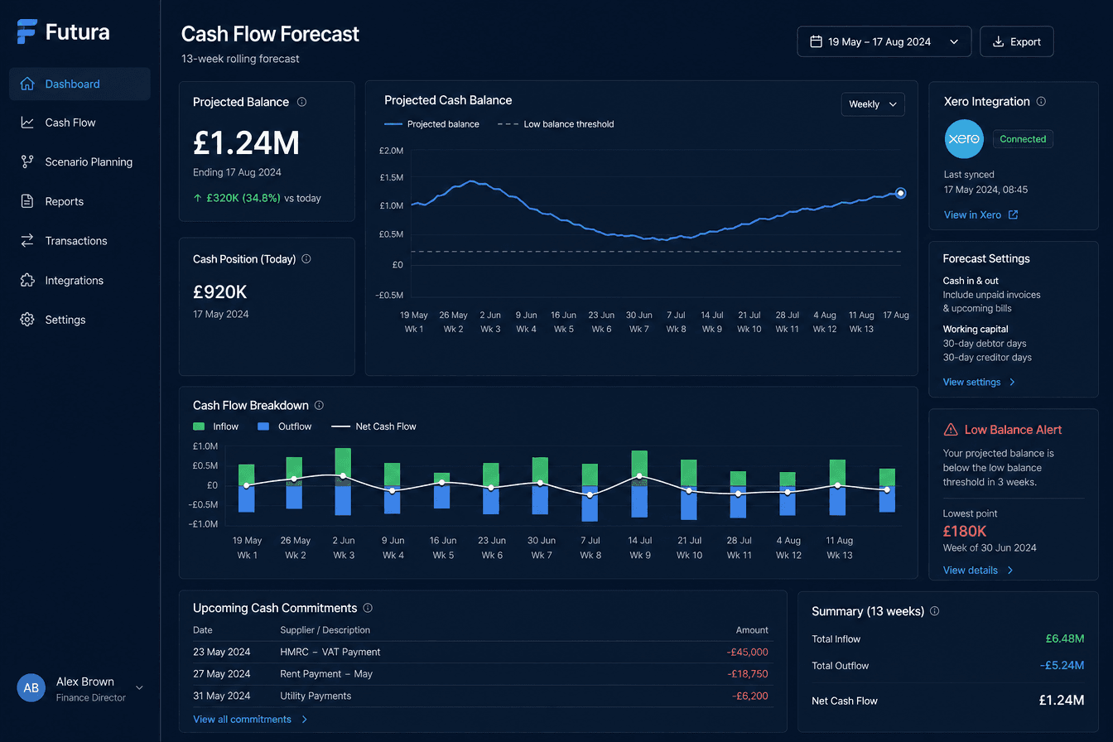Click the green up-arrow beside £320K
Viewport: 1113px width, 742px height.
coord(197,198)
